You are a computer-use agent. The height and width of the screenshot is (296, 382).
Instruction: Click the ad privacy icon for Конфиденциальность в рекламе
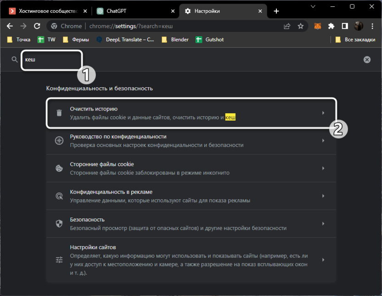point(59,196)
